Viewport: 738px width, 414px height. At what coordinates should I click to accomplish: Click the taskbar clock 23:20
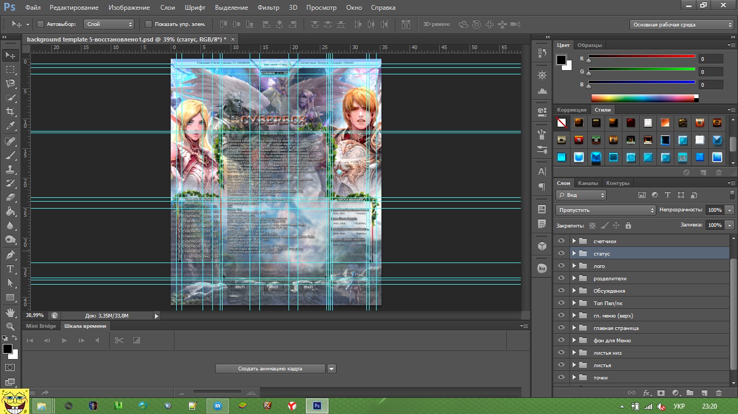709,406
